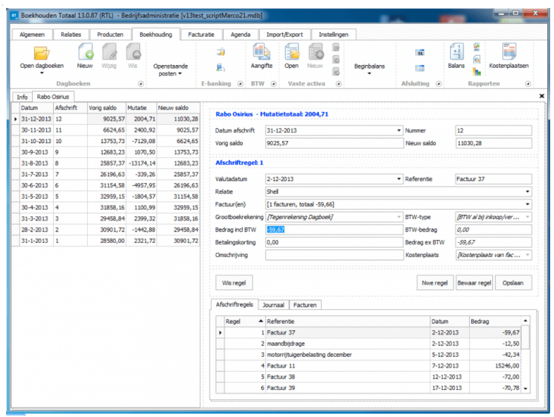Click the Bewaar regel button
Screen dimensions: 554x417
pyautogui.click(x=474, y=283)
